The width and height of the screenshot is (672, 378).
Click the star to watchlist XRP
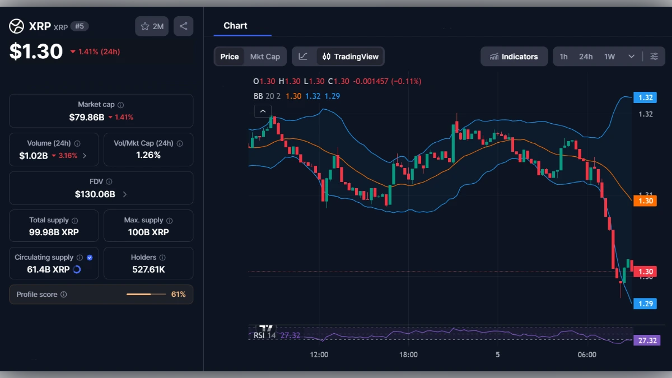coord(145,26)
